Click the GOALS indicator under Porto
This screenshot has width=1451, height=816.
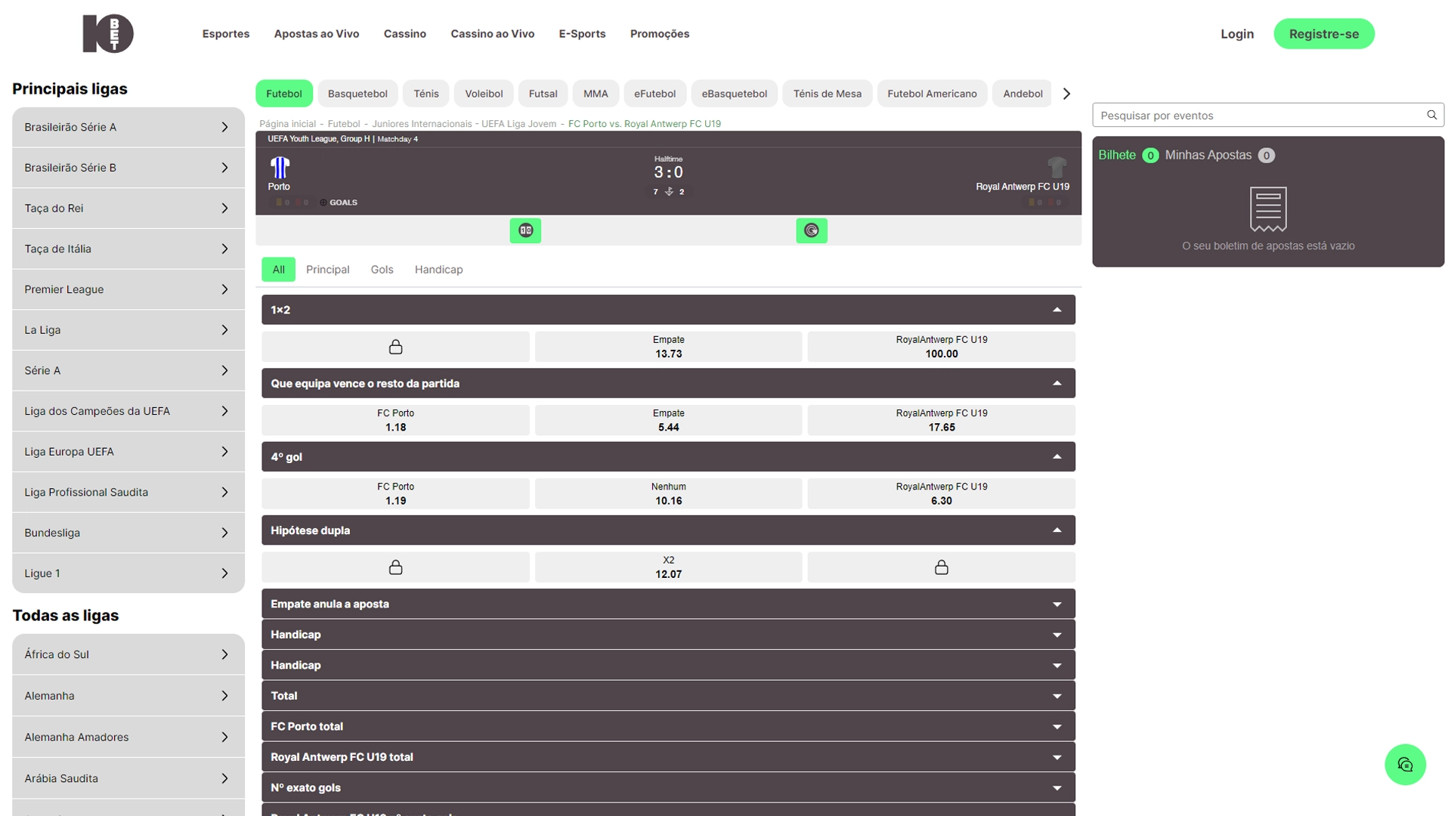click(339, 202)
